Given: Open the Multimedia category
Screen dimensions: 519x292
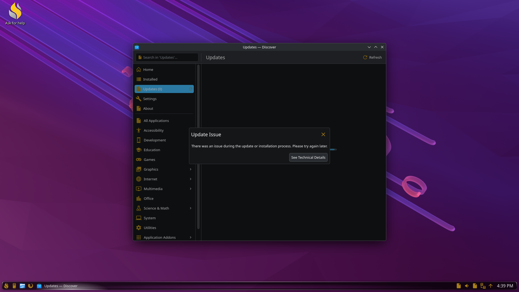Looking at the screenshot, I should [164, 189].
